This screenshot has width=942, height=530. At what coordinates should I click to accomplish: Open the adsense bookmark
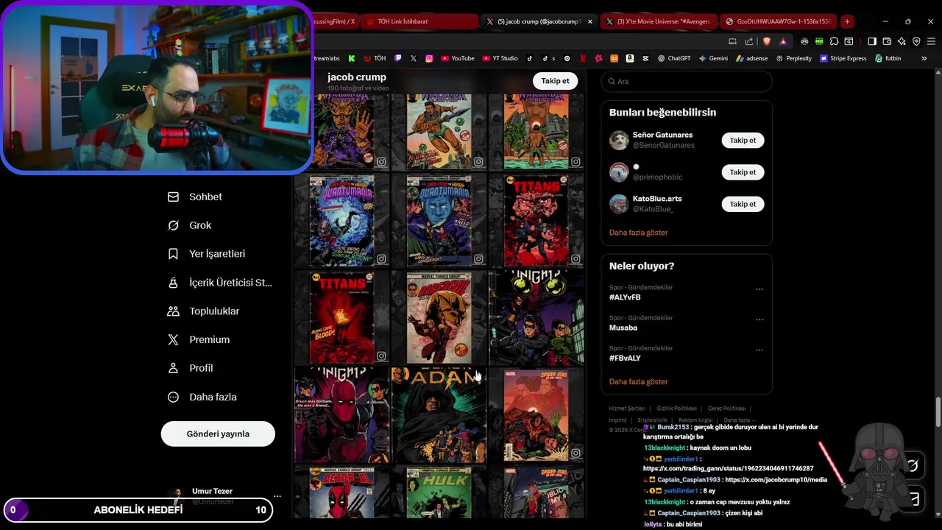pos(751,58)
